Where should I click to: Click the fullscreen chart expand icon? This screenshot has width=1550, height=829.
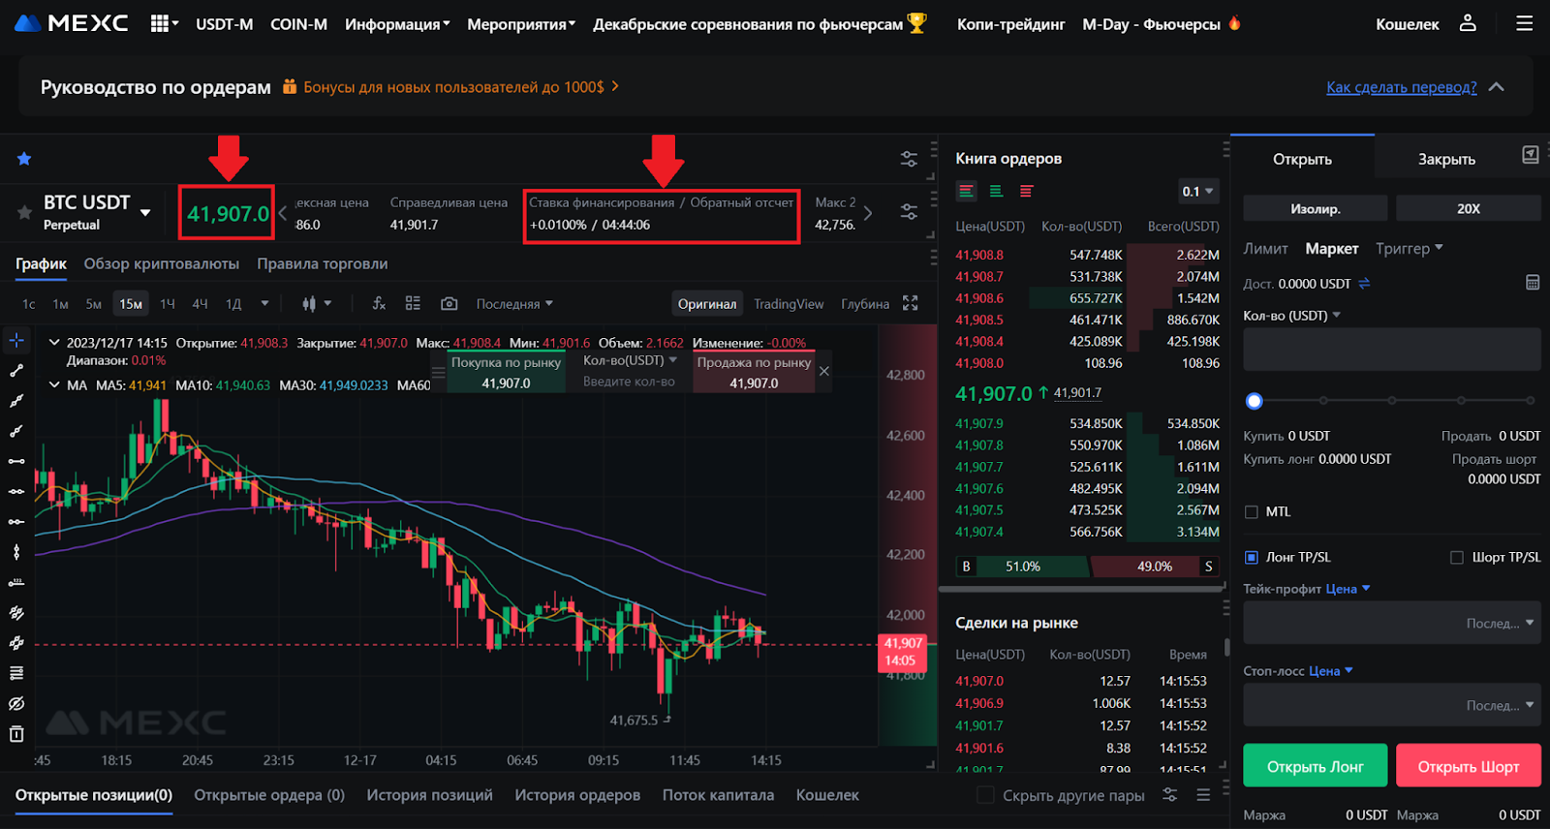click(910, 304)
